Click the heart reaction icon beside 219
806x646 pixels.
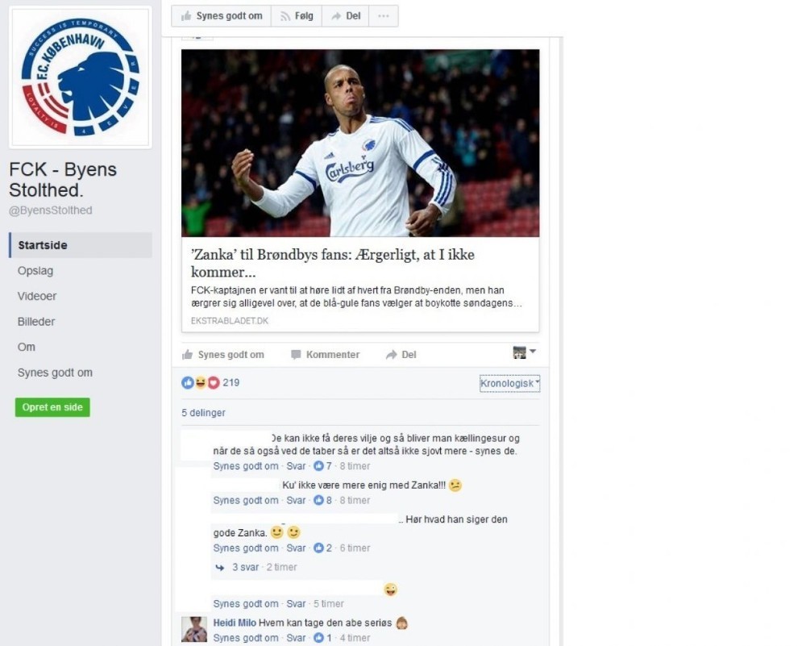pyautogui.click(x=214, y=382)
